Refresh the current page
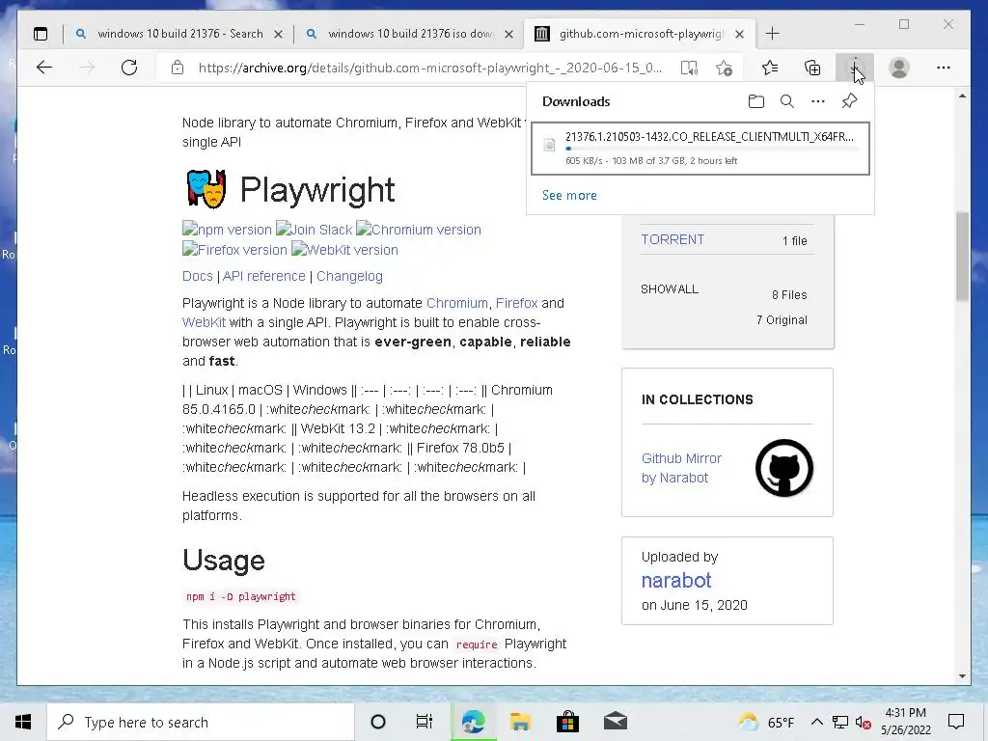The image size is (988, 741). (x=129, y=68)
